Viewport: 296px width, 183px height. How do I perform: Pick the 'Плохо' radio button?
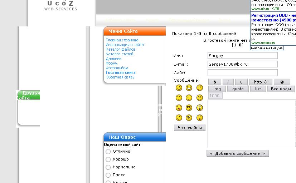(108, 175)
